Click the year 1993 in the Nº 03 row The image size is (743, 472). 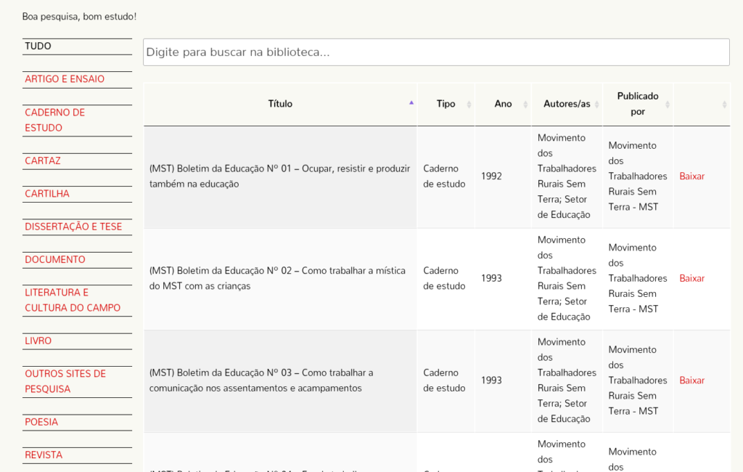pyautogui.click(x=491, y=380)
